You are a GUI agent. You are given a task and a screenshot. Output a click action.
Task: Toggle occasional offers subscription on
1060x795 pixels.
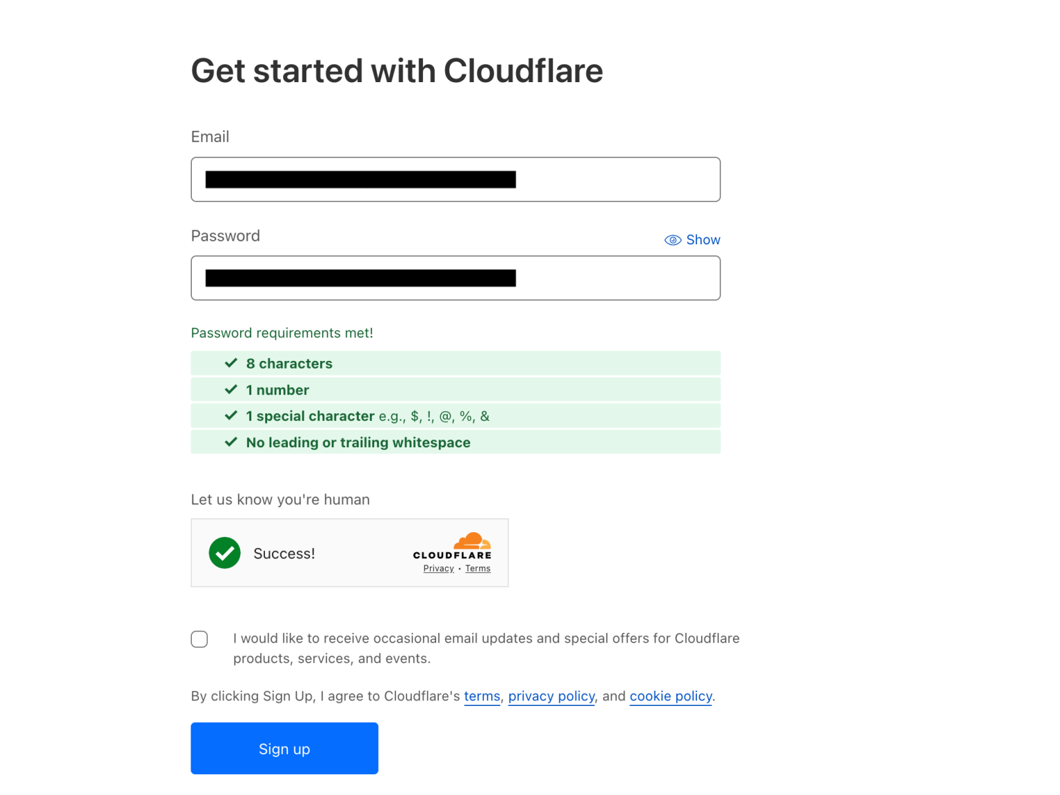(199, 639)
